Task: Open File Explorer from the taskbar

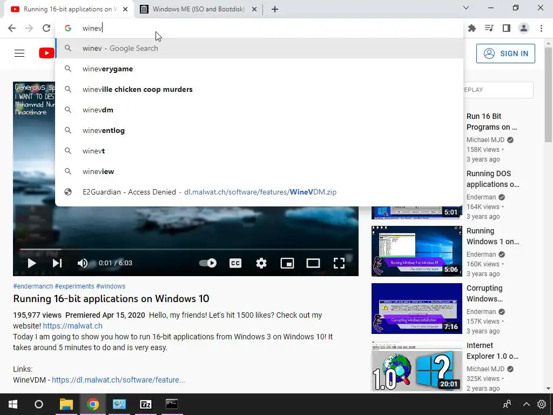Action: coord(66,404)
